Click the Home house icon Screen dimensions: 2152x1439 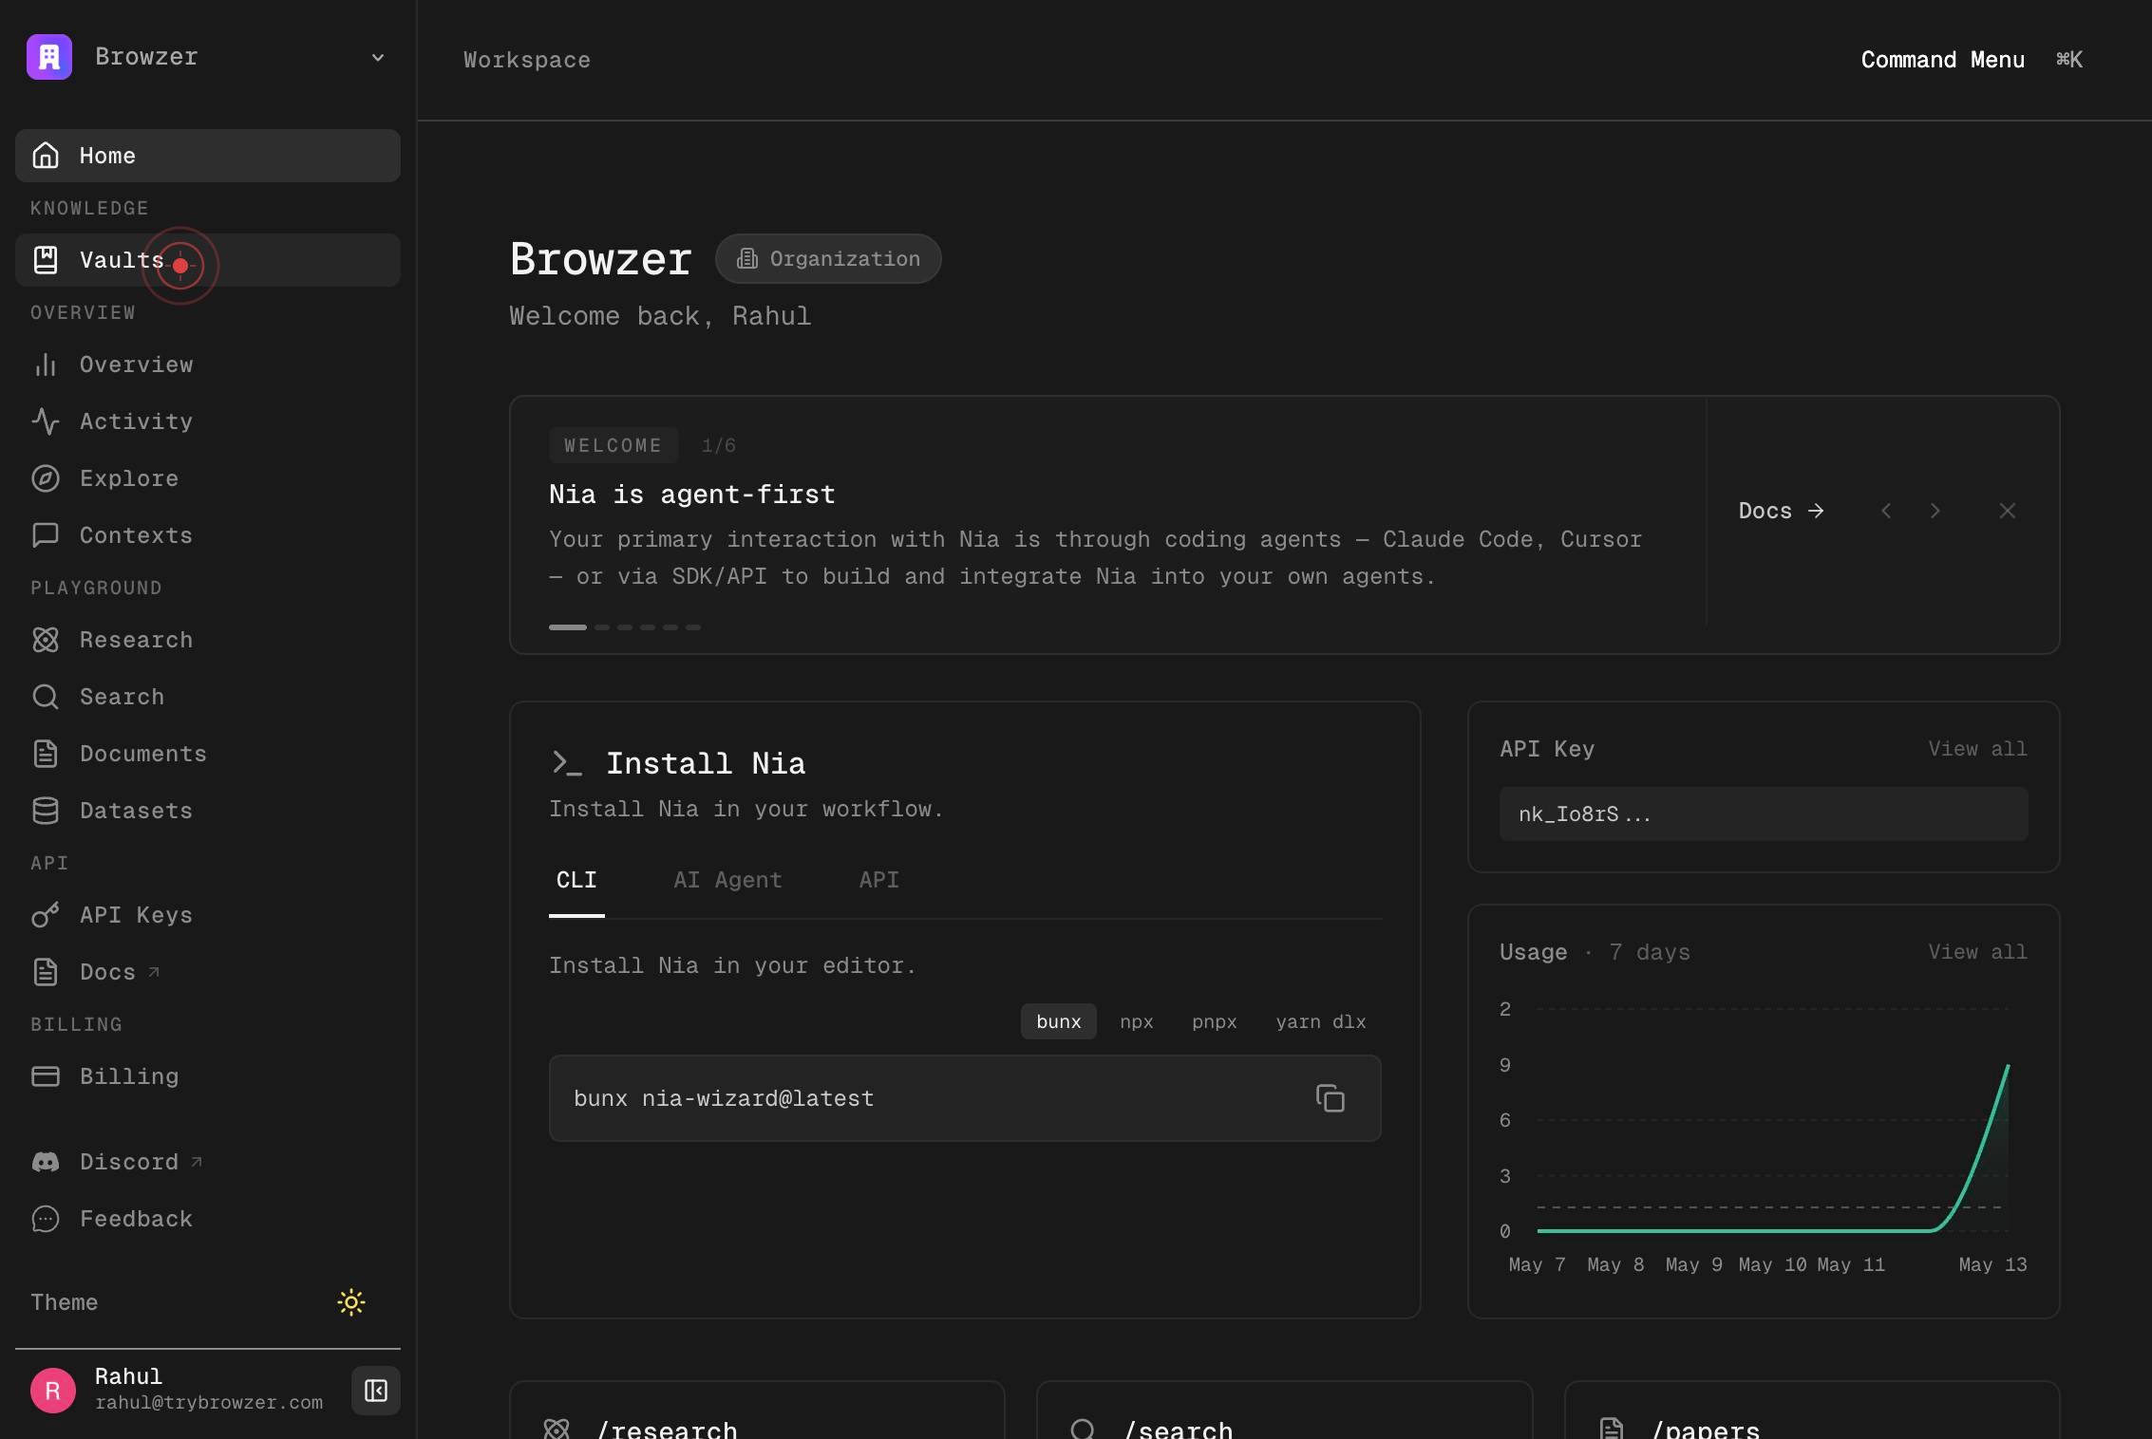point(46,156)
